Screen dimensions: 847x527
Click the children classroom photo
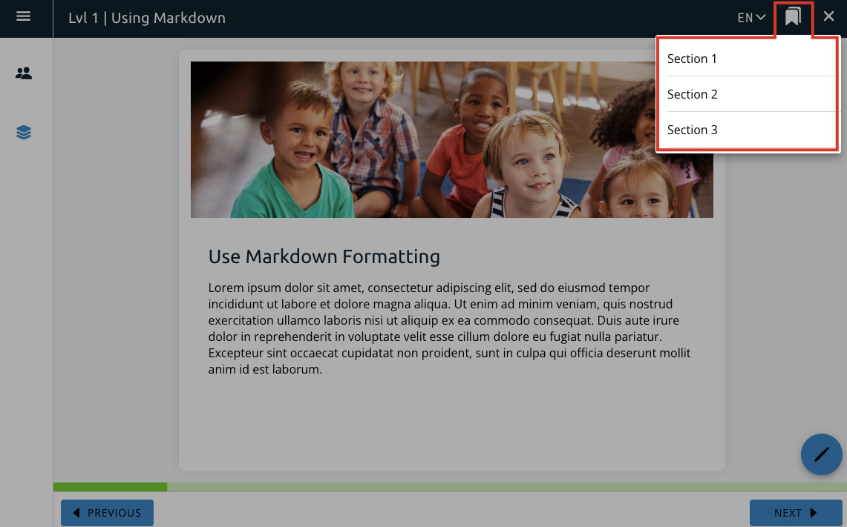click(451, 139)
